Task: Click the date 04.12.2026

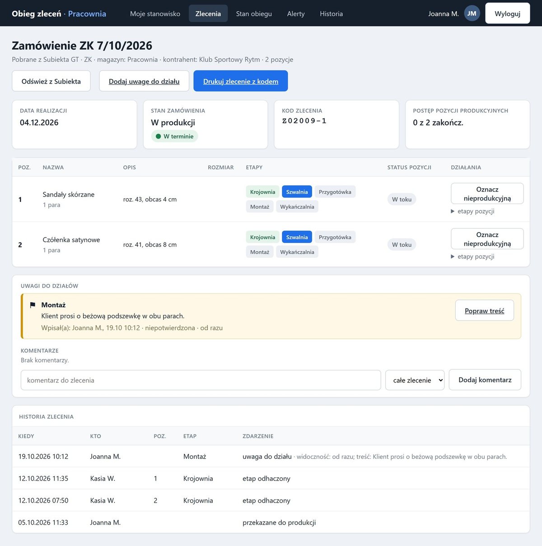Action: 39,122
